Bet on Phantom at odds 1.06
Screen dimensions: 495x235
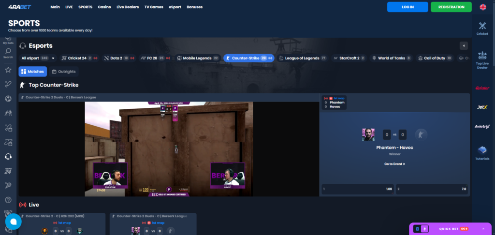(x=358, y=189)
